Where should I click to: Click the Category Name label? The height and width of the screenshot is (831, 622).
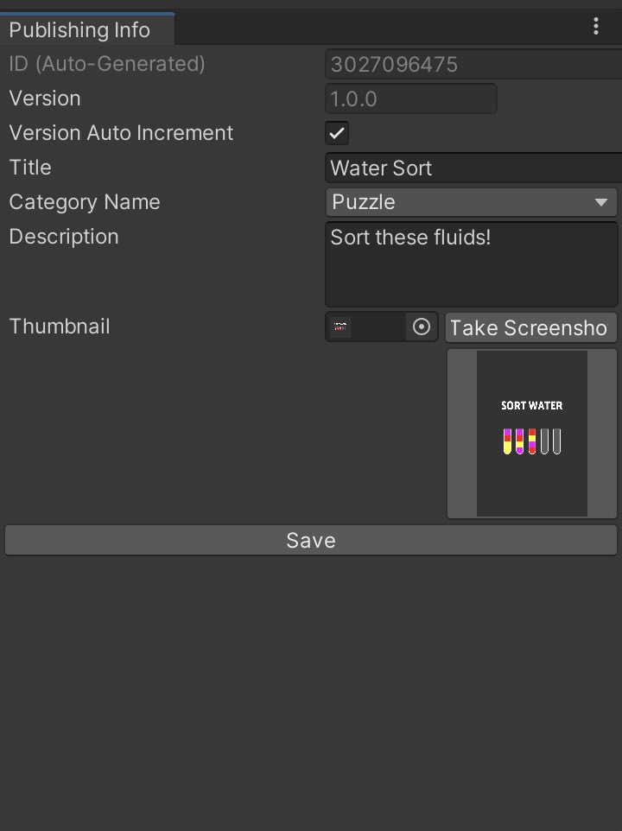[85, 202]
